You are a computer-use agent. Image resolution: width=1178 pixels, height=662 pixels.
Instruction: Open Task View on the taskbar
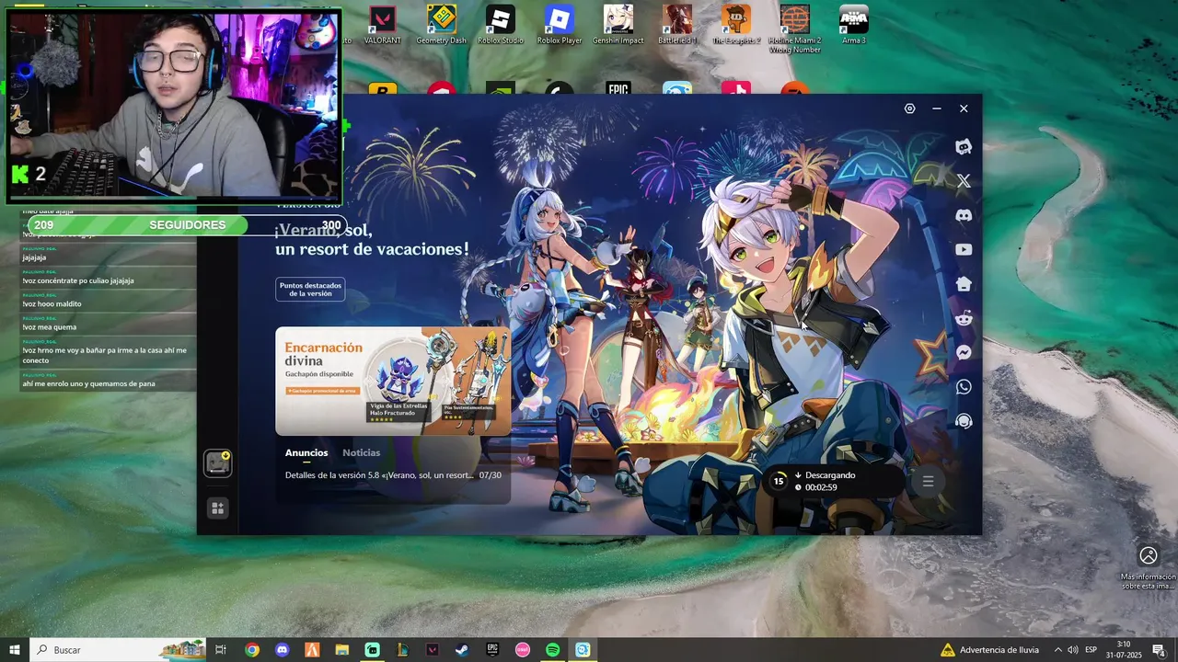pos(221,650)
